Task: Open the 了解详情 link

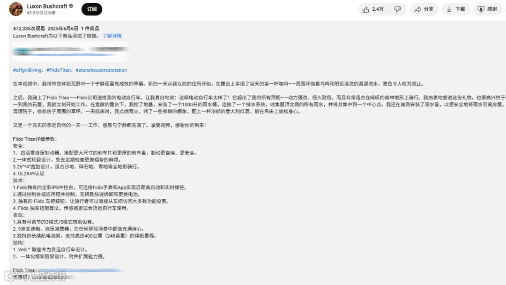Action: coord(112,36)
